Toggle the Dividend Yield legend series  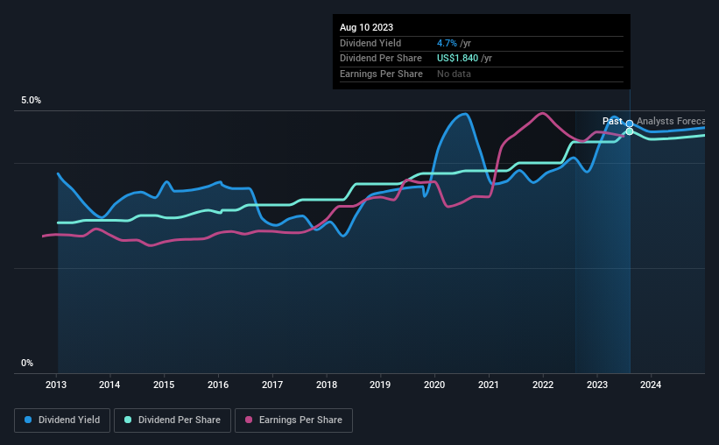[x=62, y=420]
